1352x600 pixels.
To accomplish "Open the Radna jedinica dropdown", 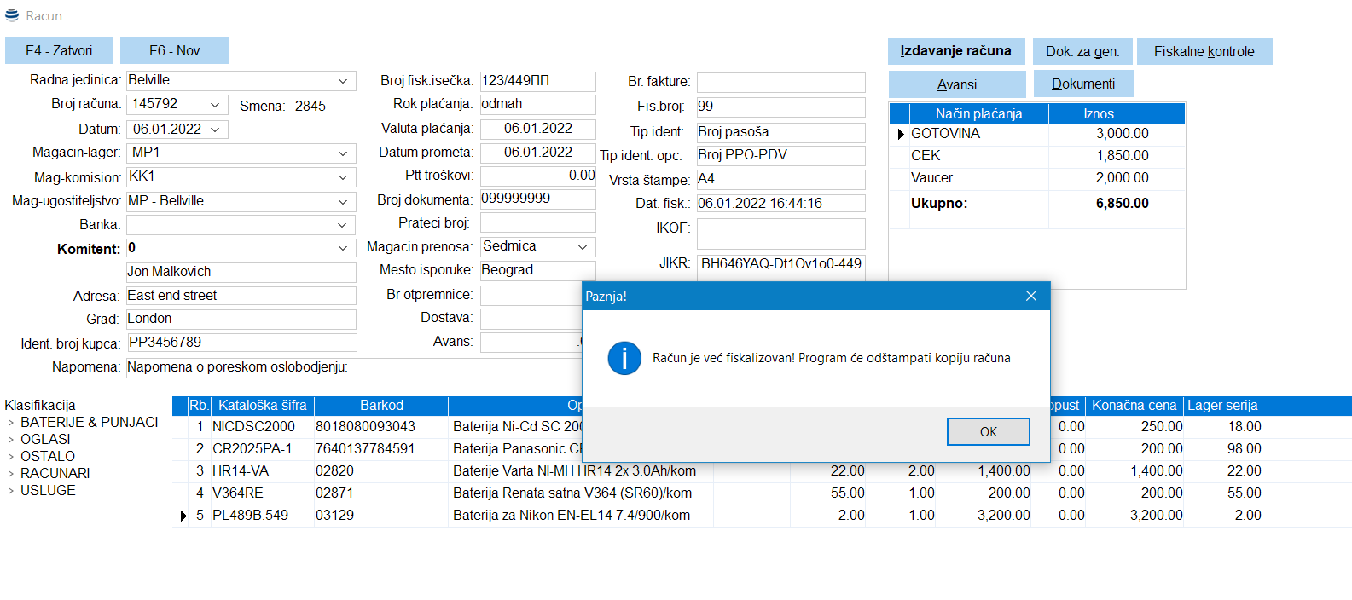I will tap(342, 81).
